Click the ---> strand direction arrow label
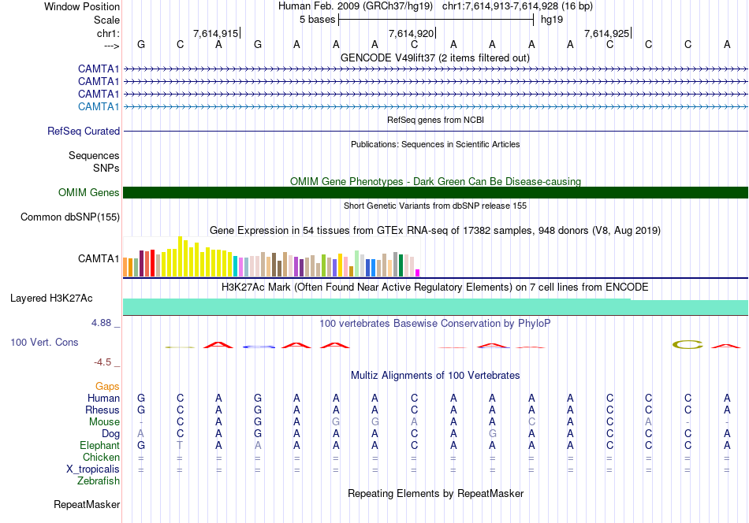The width and height of the screenshot is (749, 523). pos(112,46)
